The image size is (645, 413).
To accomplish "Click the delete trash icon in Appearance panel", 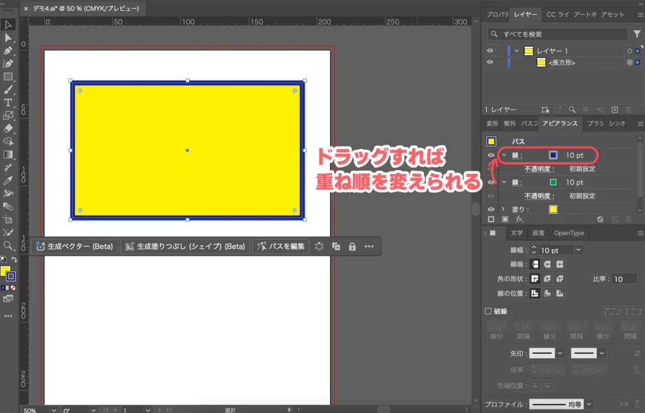I will click(628, 219).
